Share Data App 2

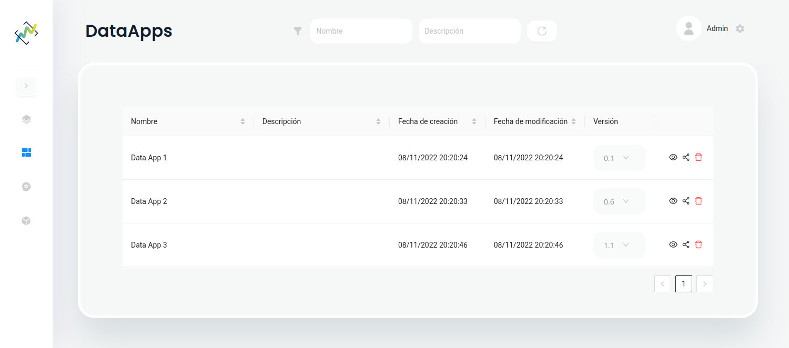(686, 201)
